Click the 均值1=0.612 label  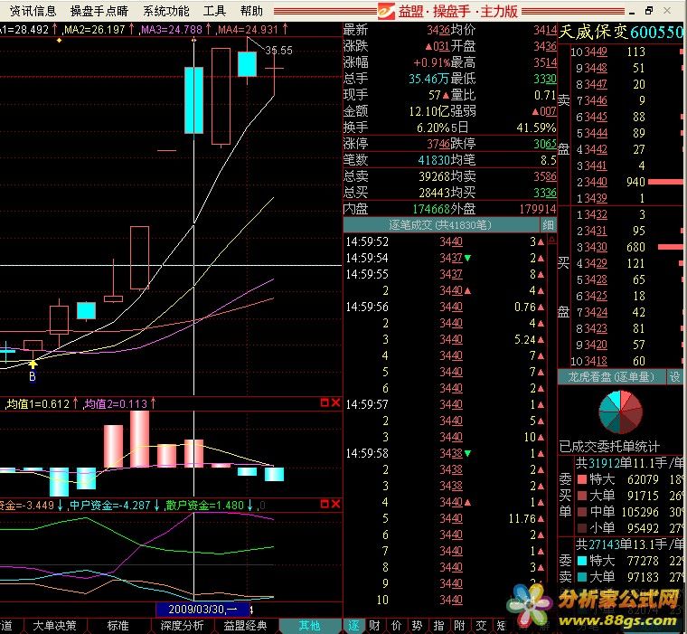39,403
